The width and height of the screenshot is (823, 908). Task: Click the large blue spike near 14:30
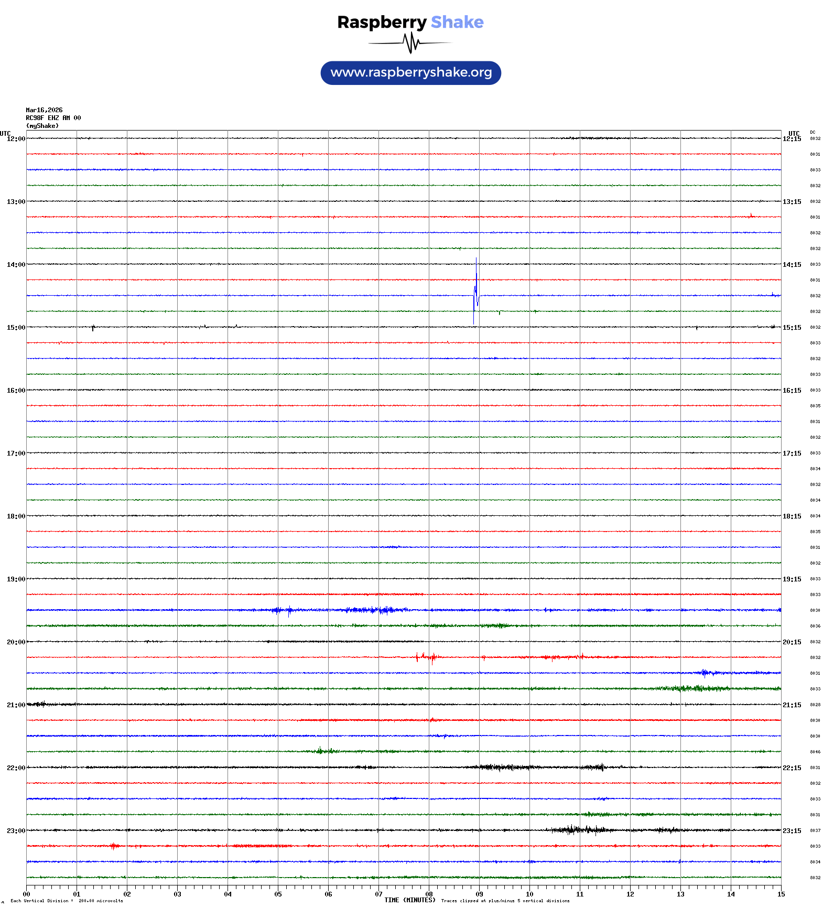coord(475,291)
